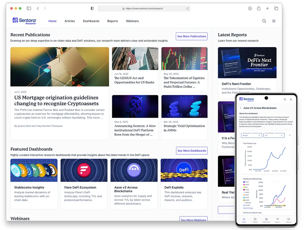
Task: Click the Flare DeFi Ecosystem card title
Action: pos(80,187)
